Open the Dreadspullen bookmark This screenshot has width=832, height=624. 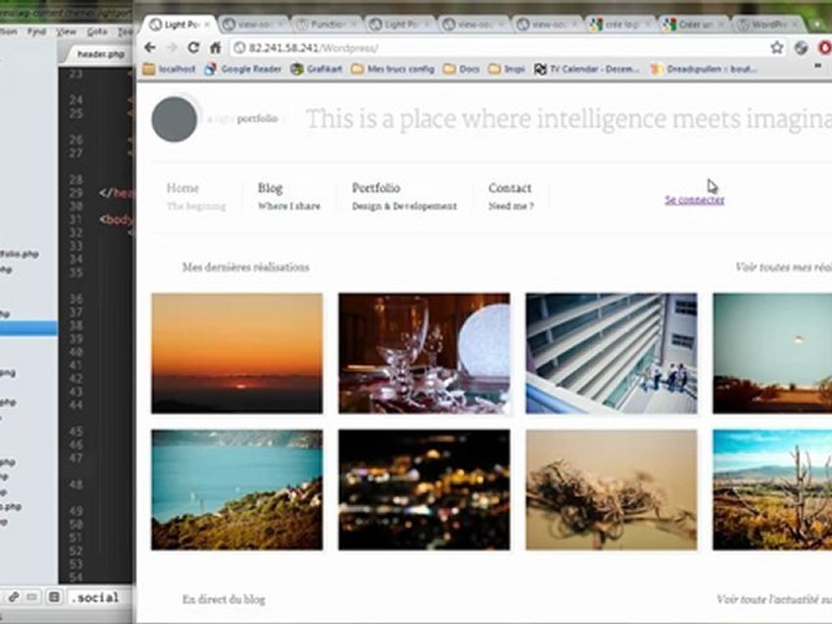coord(704,69)
